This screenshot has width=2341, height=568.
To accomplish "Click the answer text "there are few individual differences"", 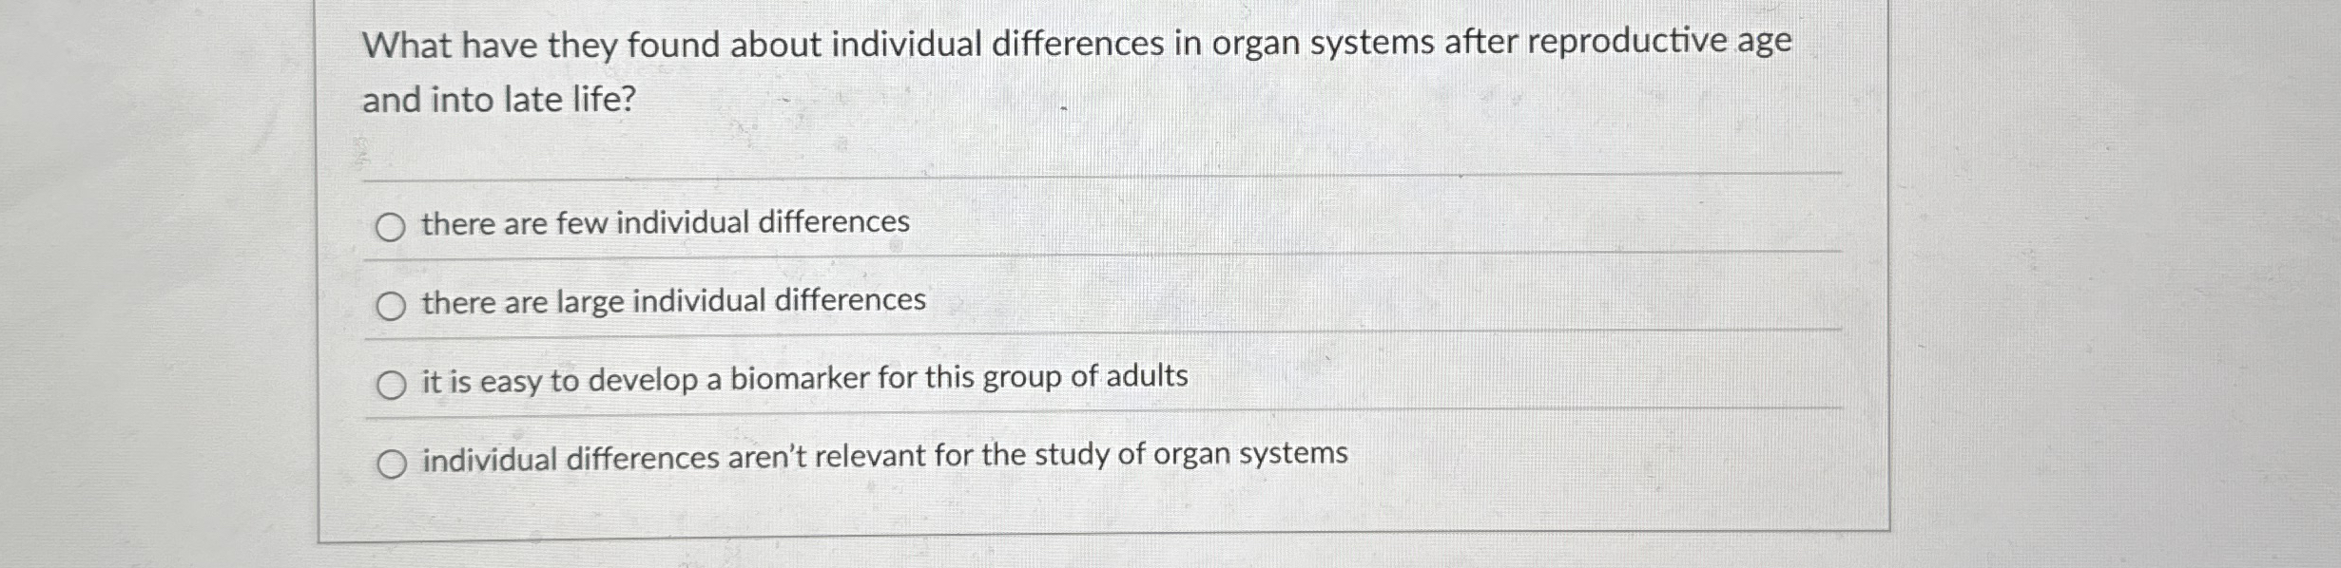I will (x=663, y=224).
